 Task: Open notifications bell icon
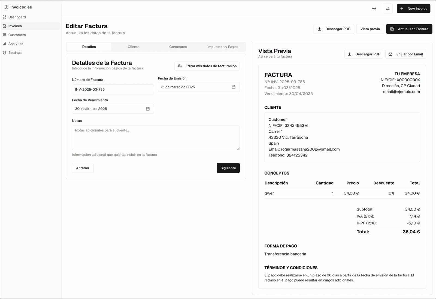coord(388,8)
